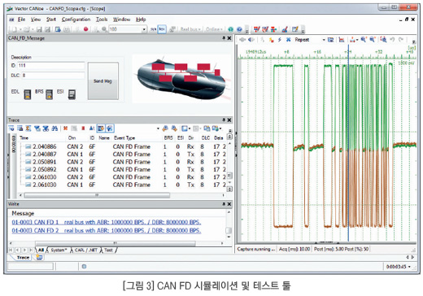This screenshot has width=423, height=296.
Task: Click the red delete X in the Trace toolbar
Action: 65,128
